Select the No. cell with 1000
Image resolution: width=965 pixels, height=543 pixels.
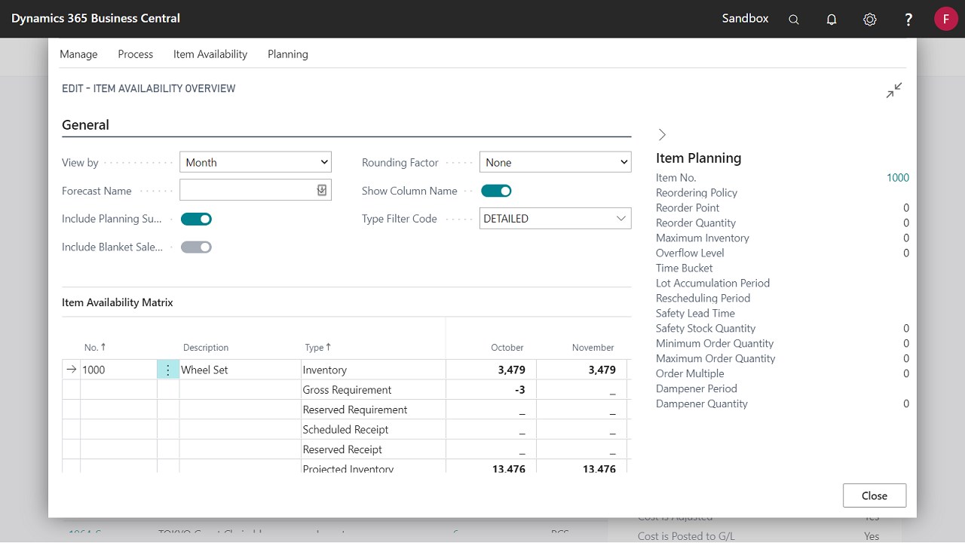coord(118,370)
